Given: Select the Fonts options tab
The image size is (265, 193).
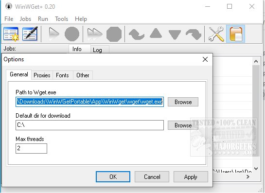Looking at the screenshot, I should 62,75.
